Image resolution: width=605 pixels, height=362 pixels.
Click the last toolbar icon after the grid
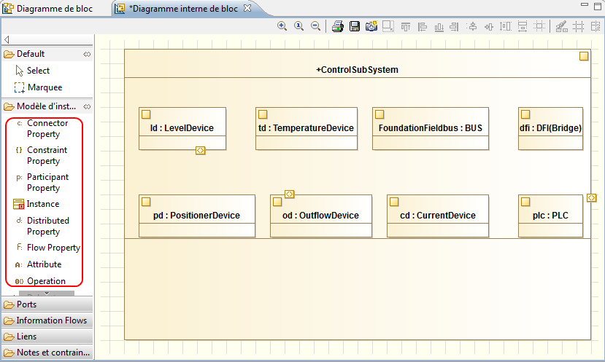[x=596, y=26]
